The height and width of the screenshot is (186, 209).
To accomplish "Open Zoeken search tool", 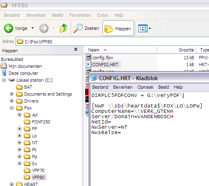I will (x=86, y=28).
